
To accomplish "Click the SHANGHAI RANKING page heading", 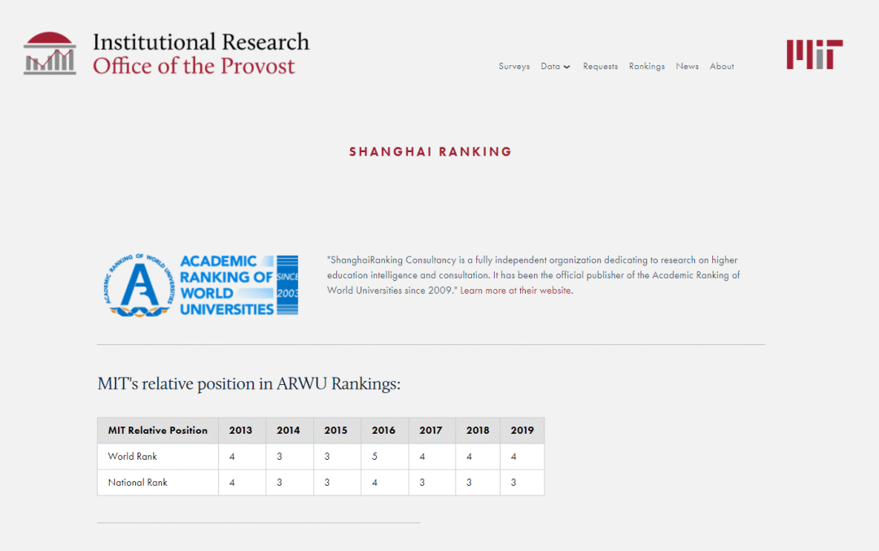I will pyautogui.click(x=431, y=152).
